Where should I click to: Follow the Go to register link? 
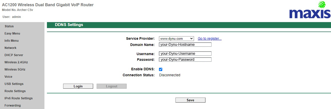(x=210, y=39)
